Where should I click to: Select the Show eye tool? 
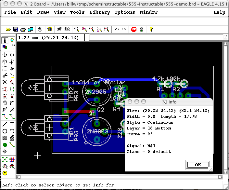(x=12, y=40)
